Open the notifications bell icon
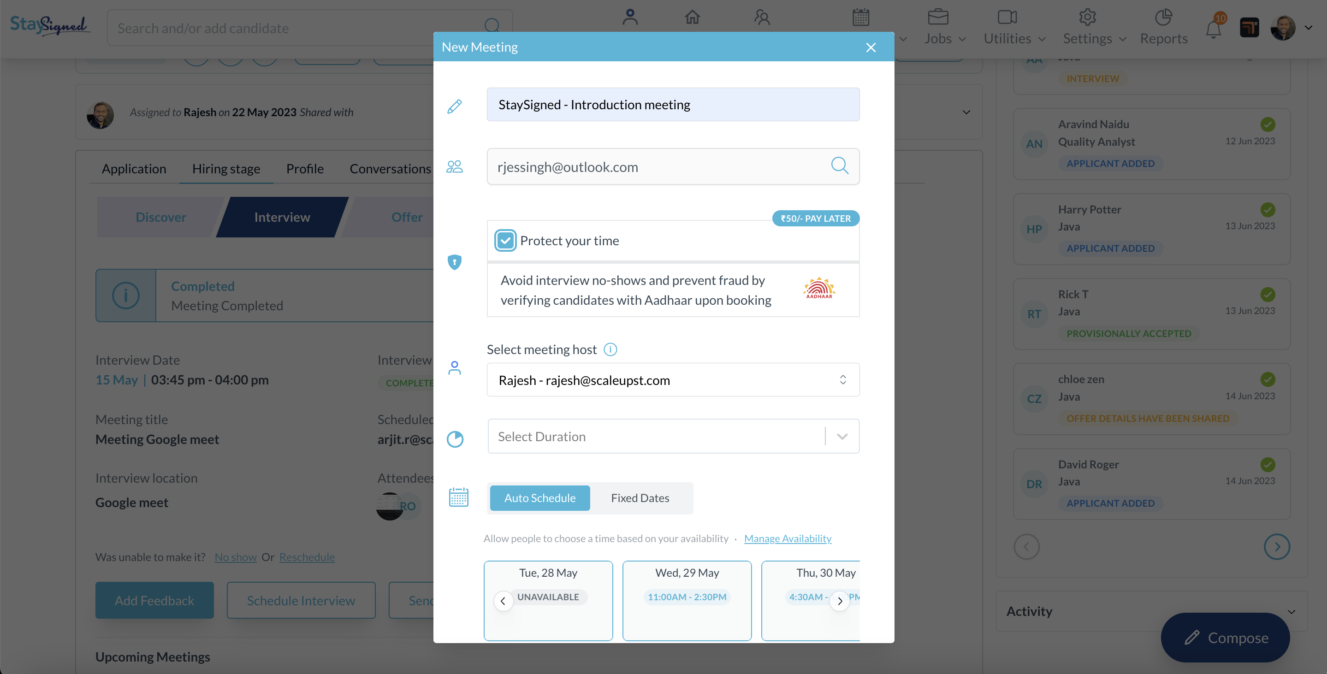 (x=1214, y=30)
